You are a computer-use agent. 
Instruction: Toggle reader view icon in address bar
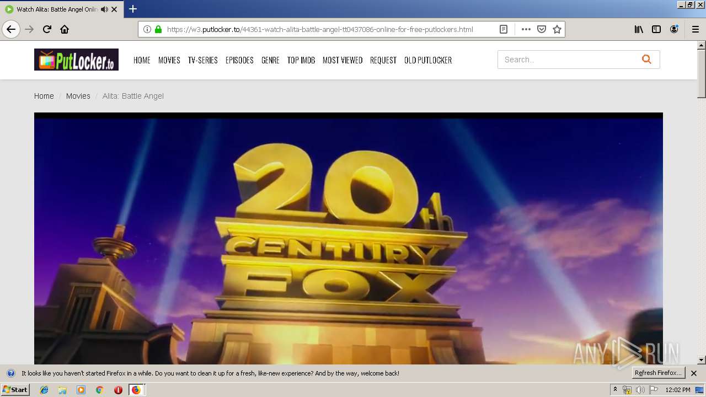tap(504, 29)
